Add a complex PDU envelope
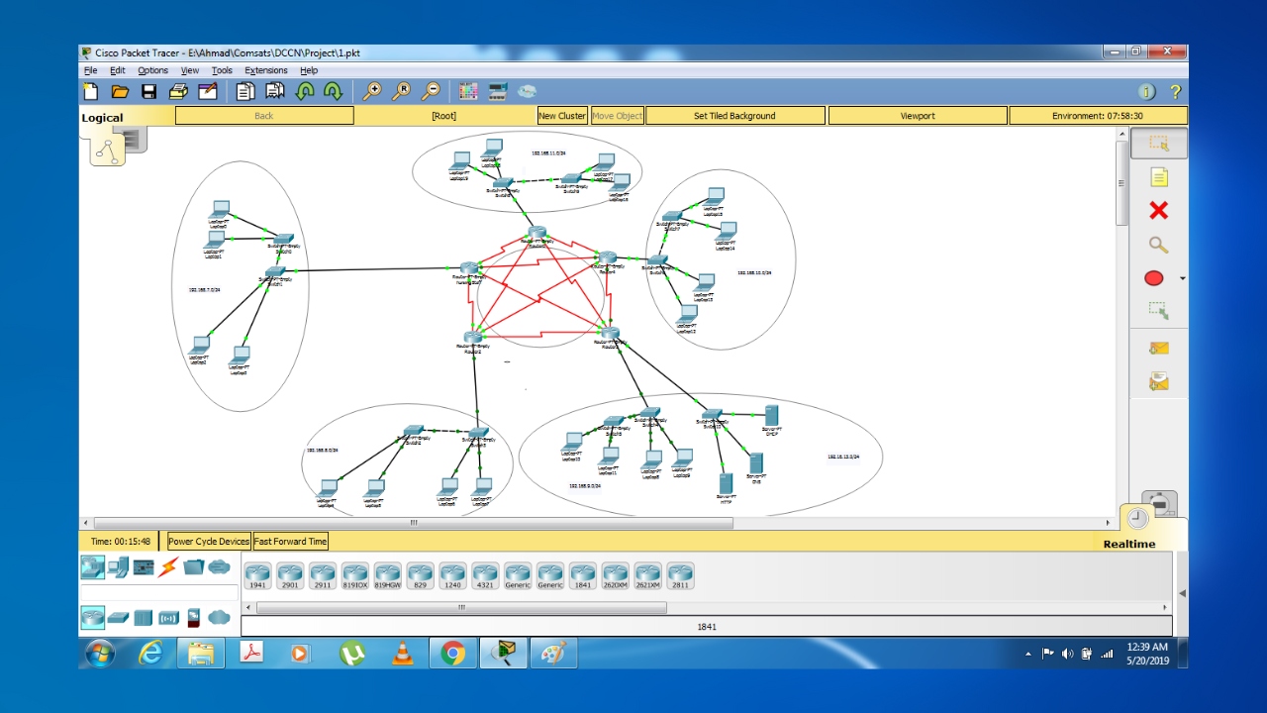This screenshot has height=713, width=1267. 1158,381
